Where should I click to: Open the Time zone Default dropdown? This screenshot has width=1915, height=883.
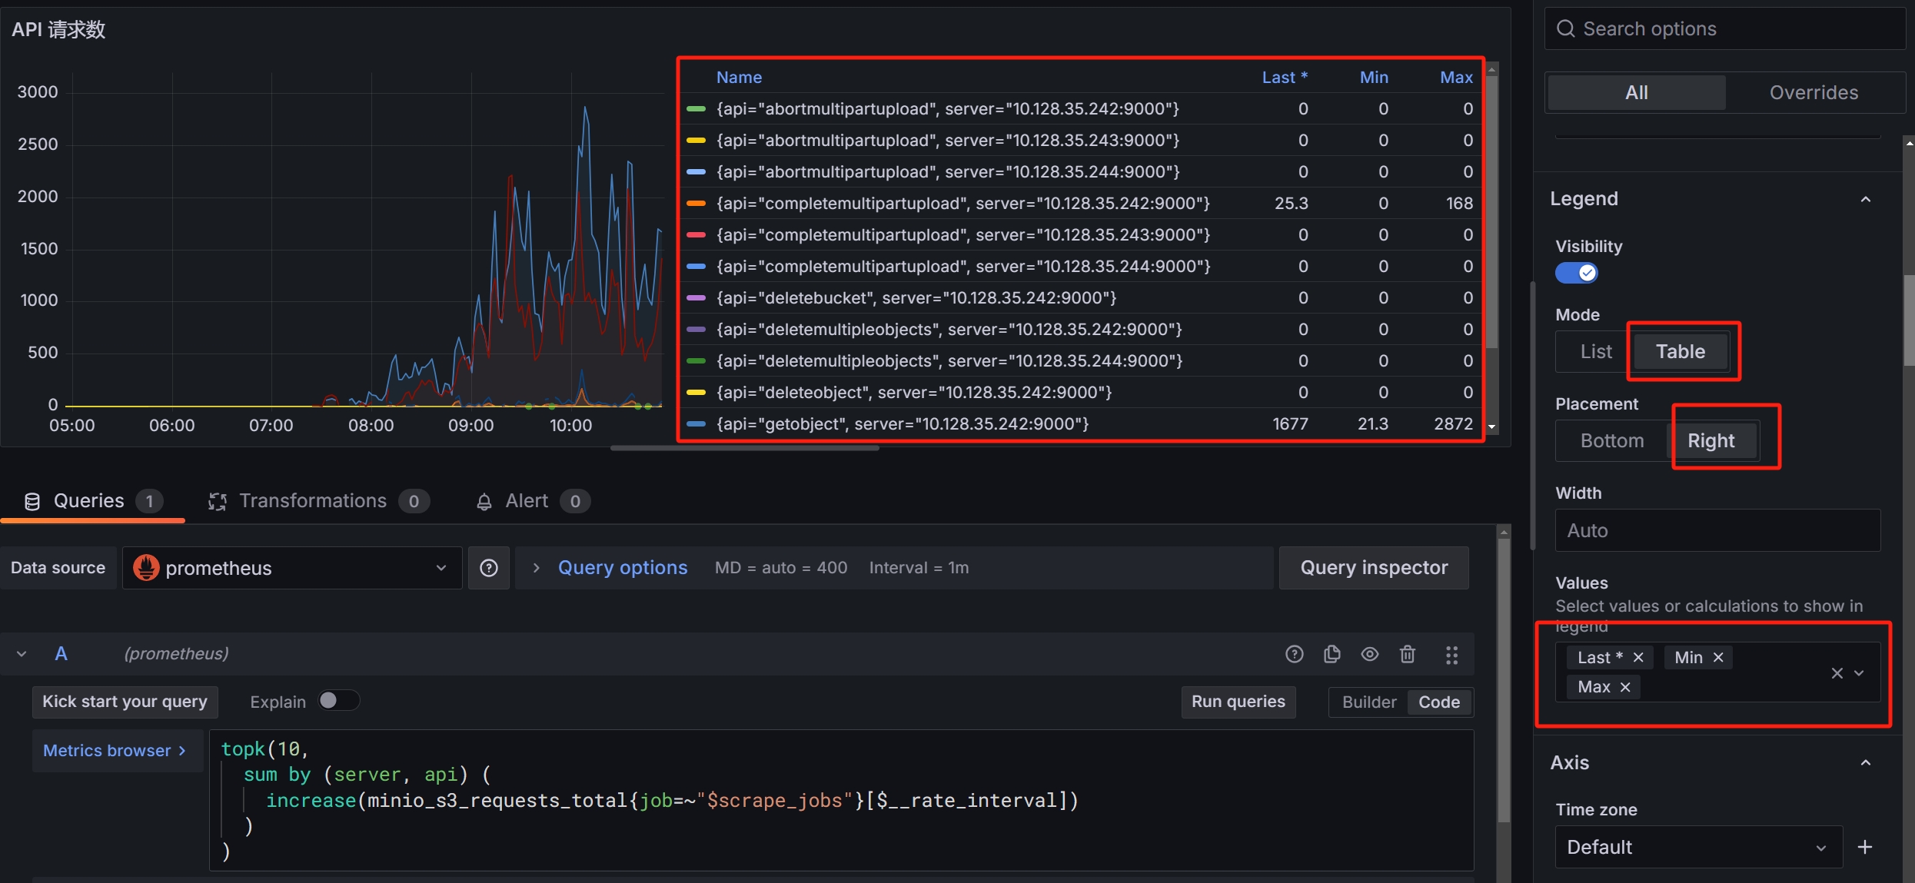coord(1699,847)
